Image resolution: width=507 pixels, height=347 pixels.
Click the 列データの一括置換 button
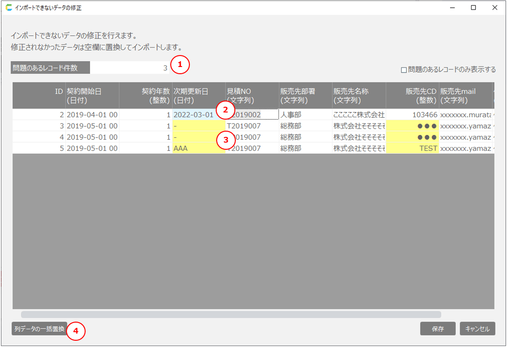pos(39,329)
